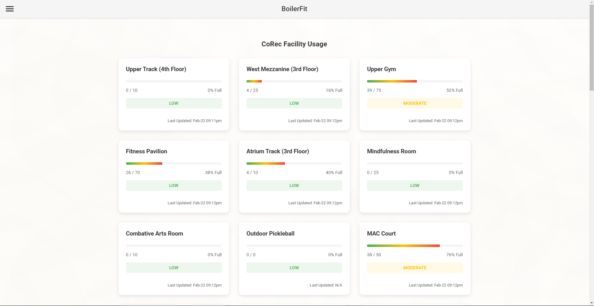Click the Atrium Track 40% Full label
Image resolution: width=594 pixels, height=306 pixels.
[334, 172]
